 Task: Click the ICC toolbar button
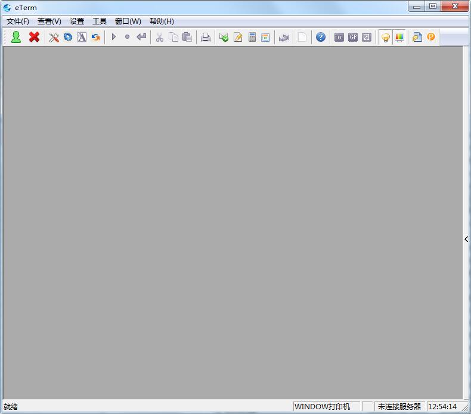point(339,37)
